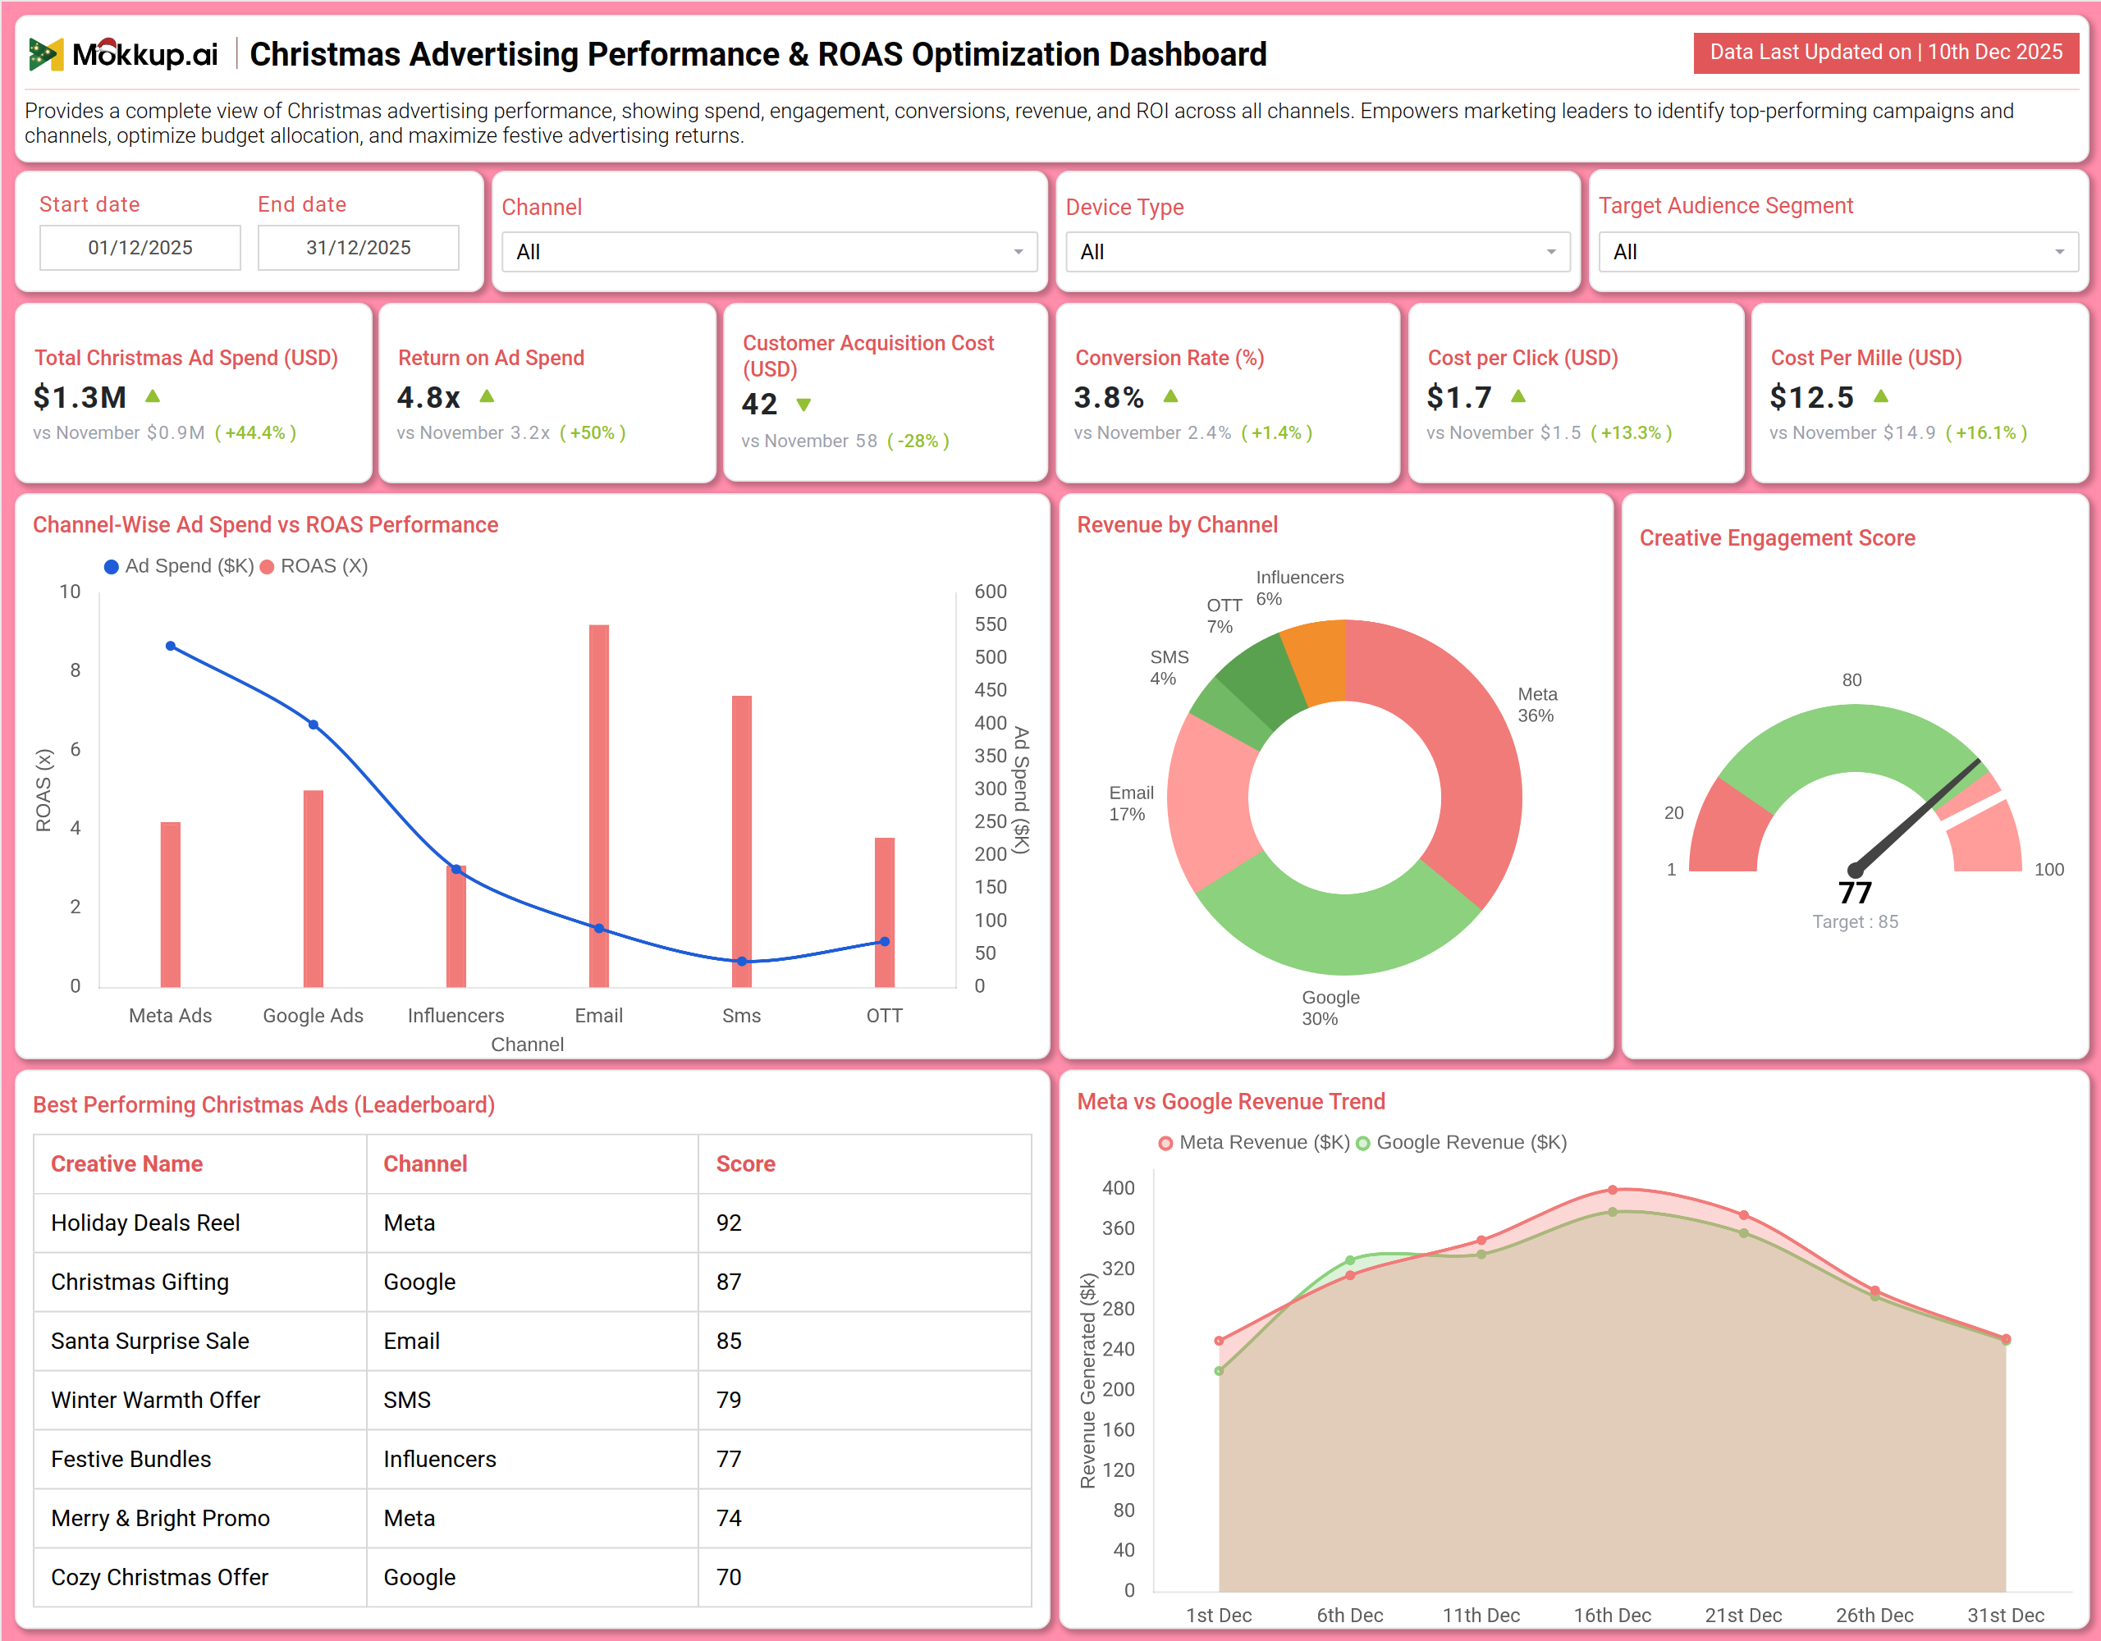The height and width of the screenshot is (1641, 2101).
Task: Click the Data Last Updated badge
Action: 1887,53
